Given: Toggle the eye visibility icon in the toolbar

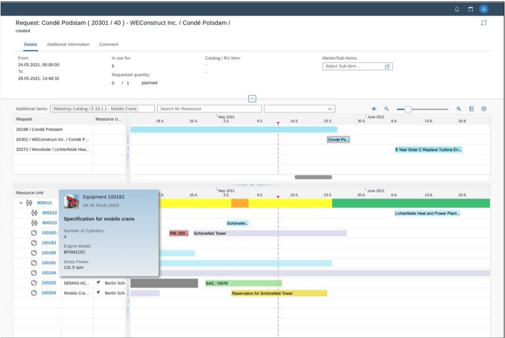Looking at the screenshot, I should 374,108.
